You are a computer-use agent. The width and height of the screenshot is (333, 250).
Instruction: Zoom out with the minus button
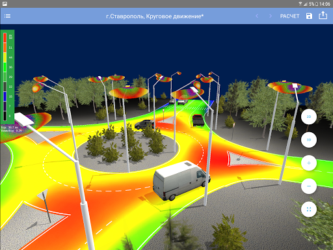(309, 186)
